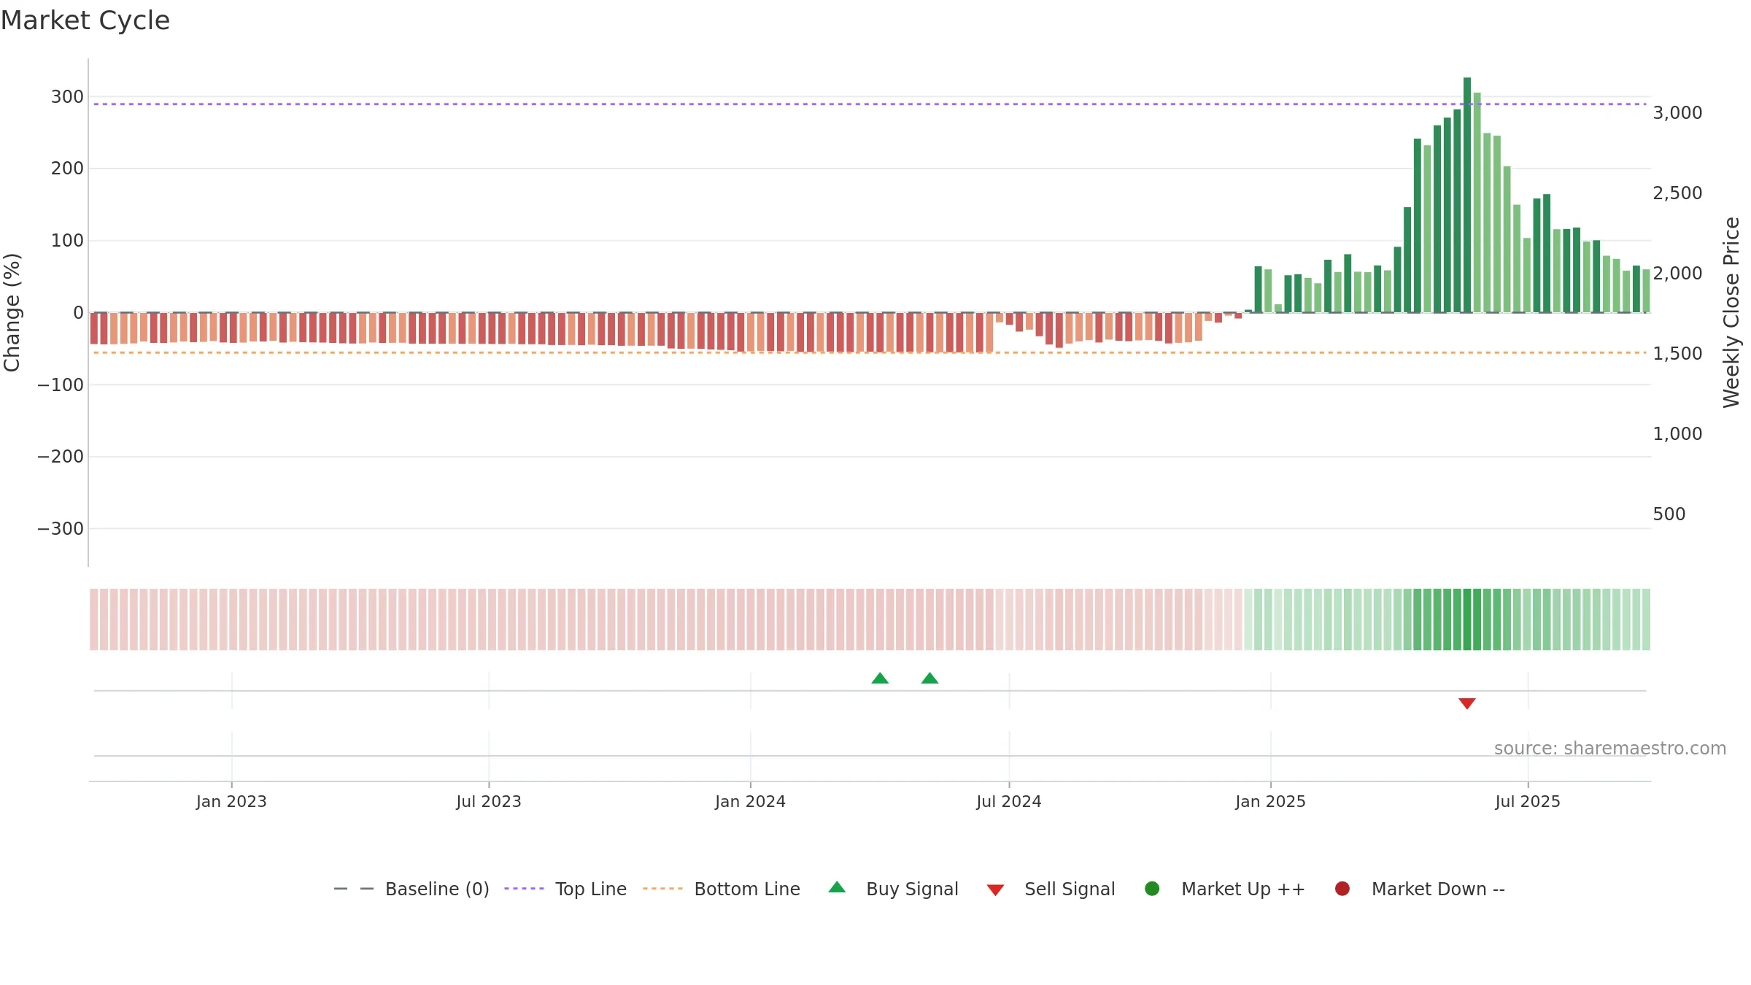Click the 2,500 tick on the right axis
This screenshot has width=1751, height=985.
[x=1677, y=193]
